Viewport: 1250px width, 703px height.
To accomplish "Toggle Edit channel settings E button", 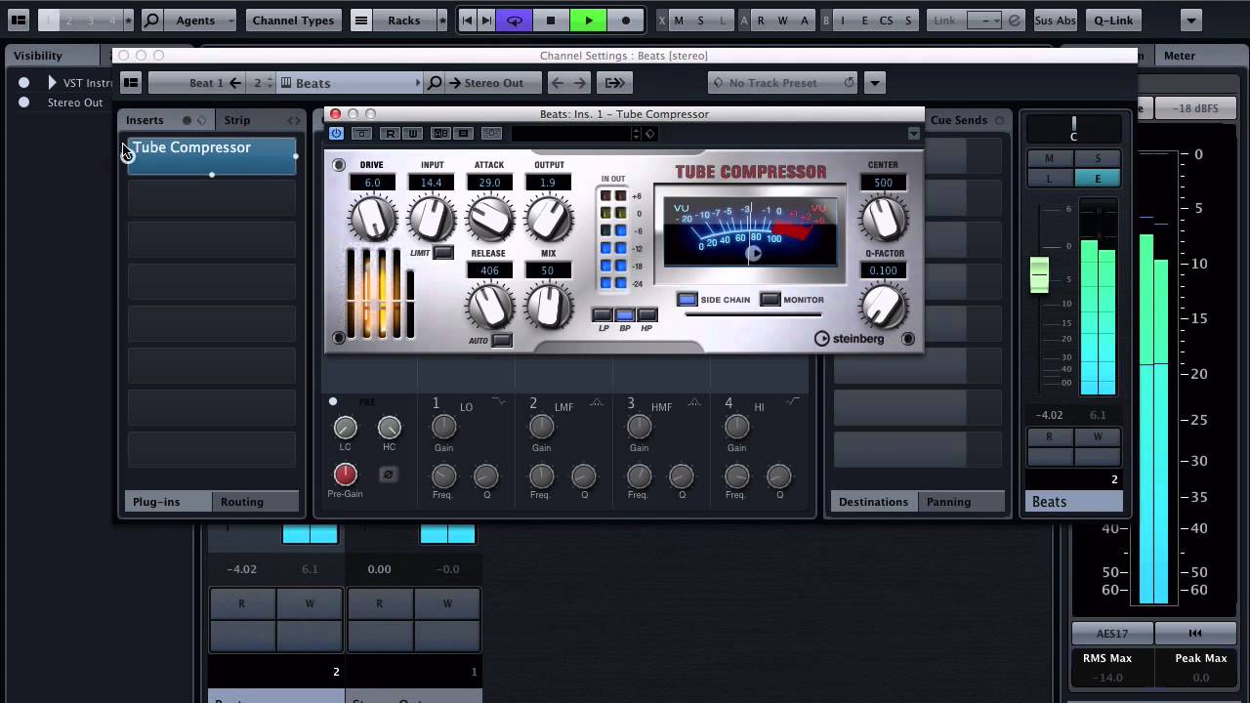I will coord(1098,179).
